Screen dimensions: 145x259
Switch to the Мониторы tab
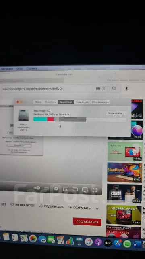[50, 102]
